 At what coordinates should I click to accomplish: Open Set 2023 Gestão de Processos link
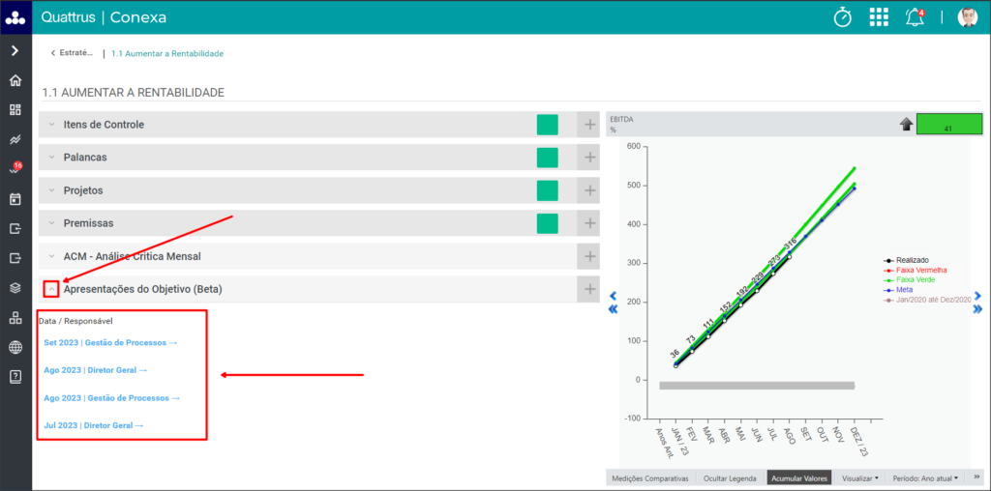coord(110,343)
